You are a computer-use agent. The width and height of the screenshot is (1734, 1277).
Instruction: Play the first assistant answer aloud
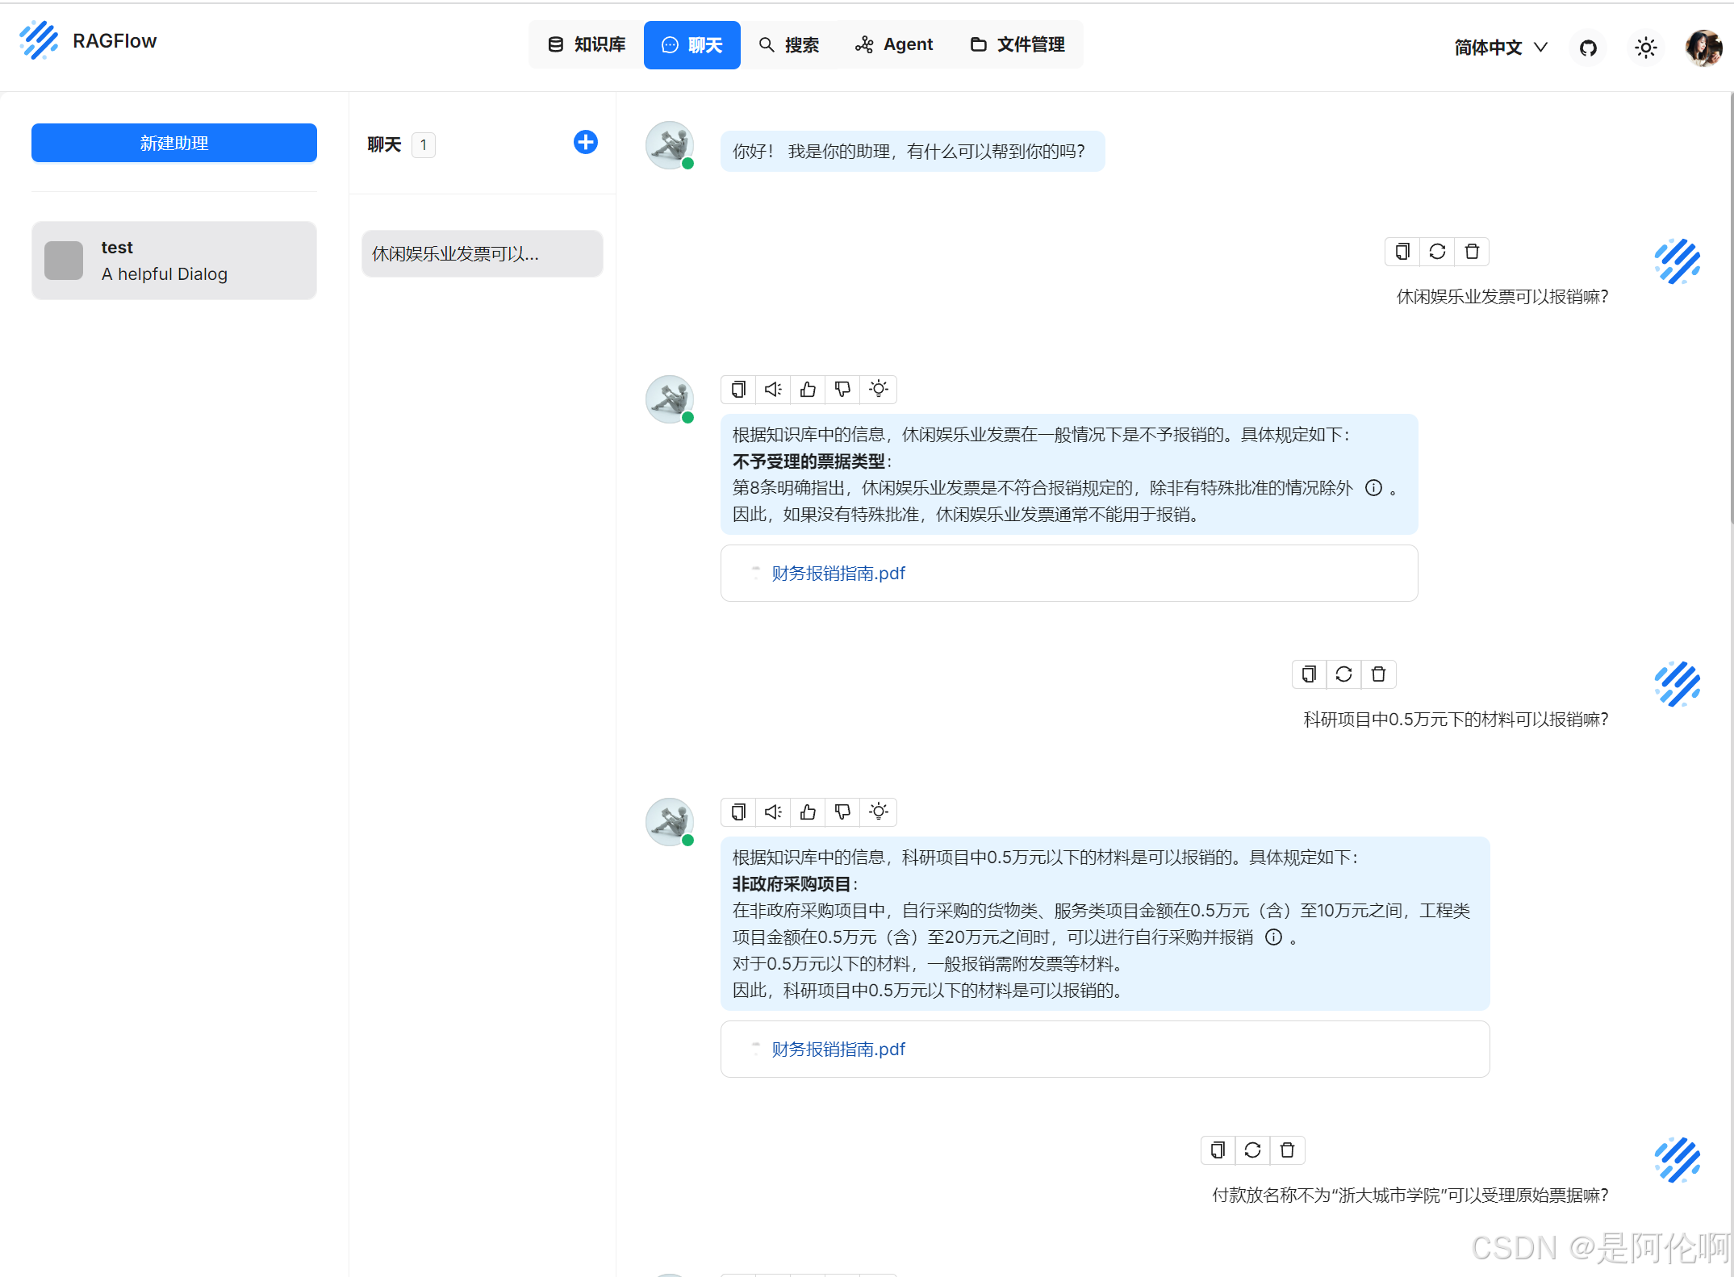773,390
